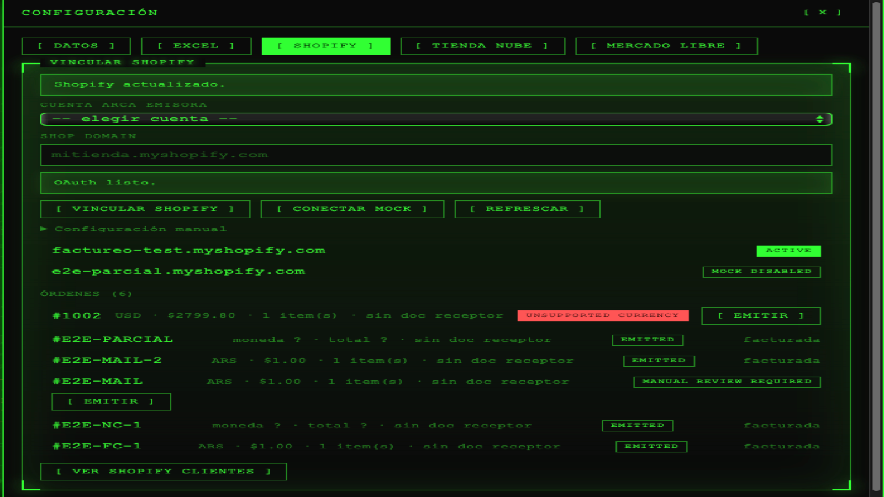Viewport: 884px width, 497px height.
Task: Open VER SHOPIFY CLIENTES
Action: click(164, 472)
